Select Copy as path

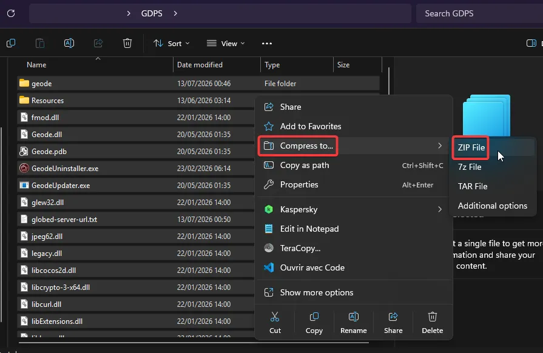(x=354, y=165)
